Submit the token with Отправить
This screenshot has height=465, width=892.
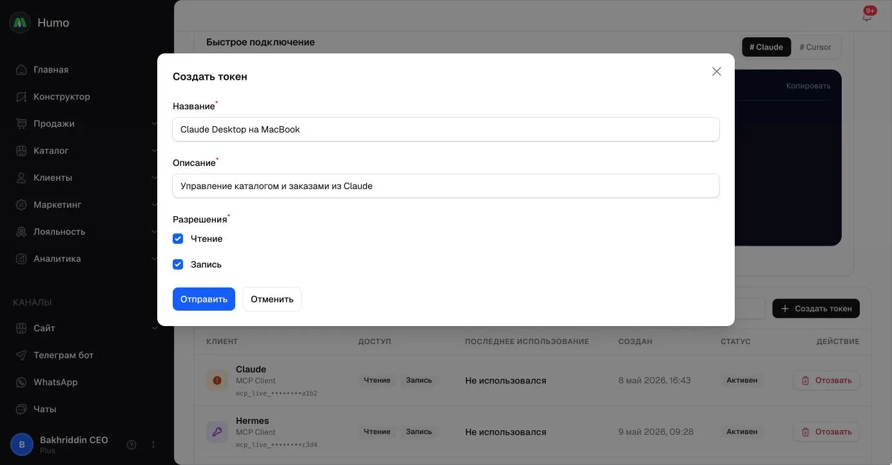pos(204,299)
